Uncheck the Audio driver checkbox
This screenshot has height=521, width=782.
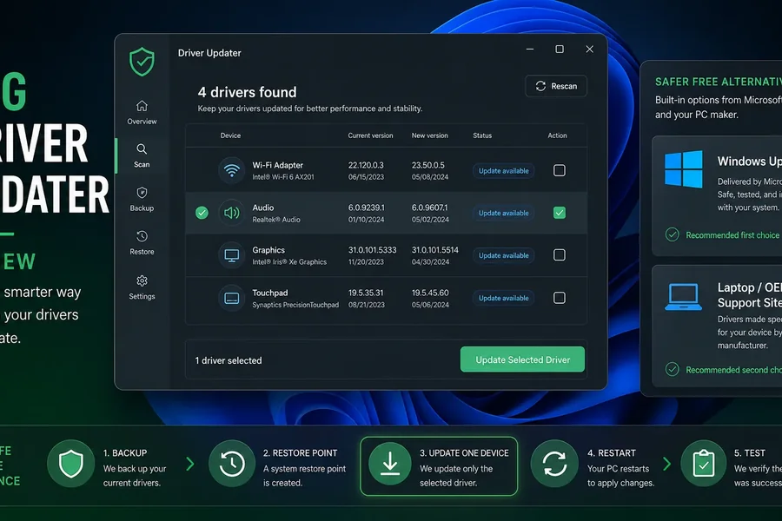560,213
